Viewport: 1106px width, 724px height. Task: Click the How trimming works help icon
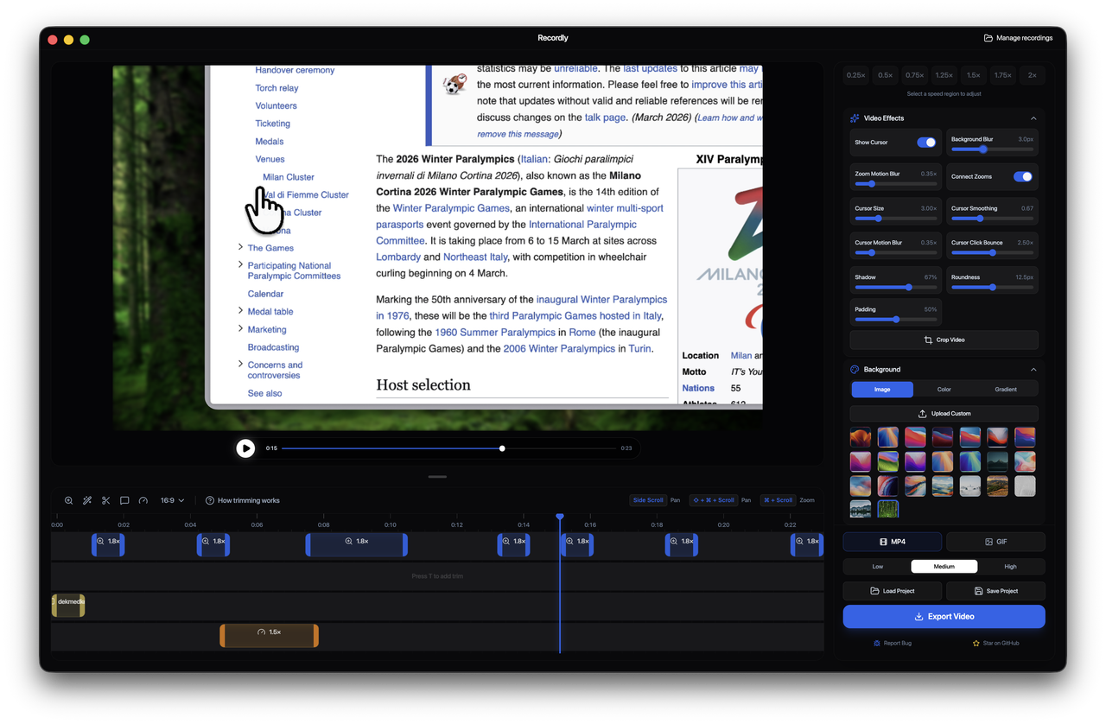[208, 500]
